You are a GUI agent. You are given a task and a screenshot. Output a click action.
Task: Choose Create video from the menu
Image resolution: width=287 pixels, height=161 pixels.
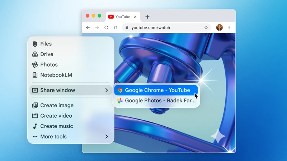(71, 116)
